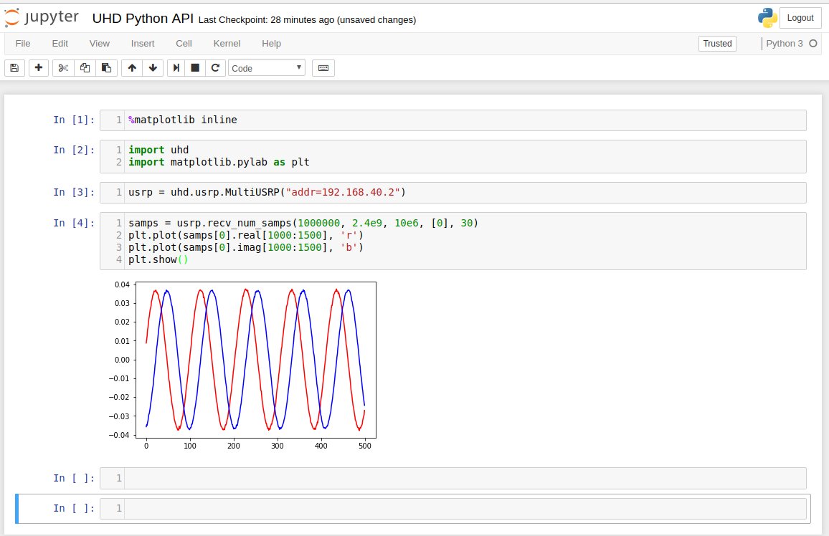Open the Kernel menu
This screenshot has height=536, width=829.
227,43
